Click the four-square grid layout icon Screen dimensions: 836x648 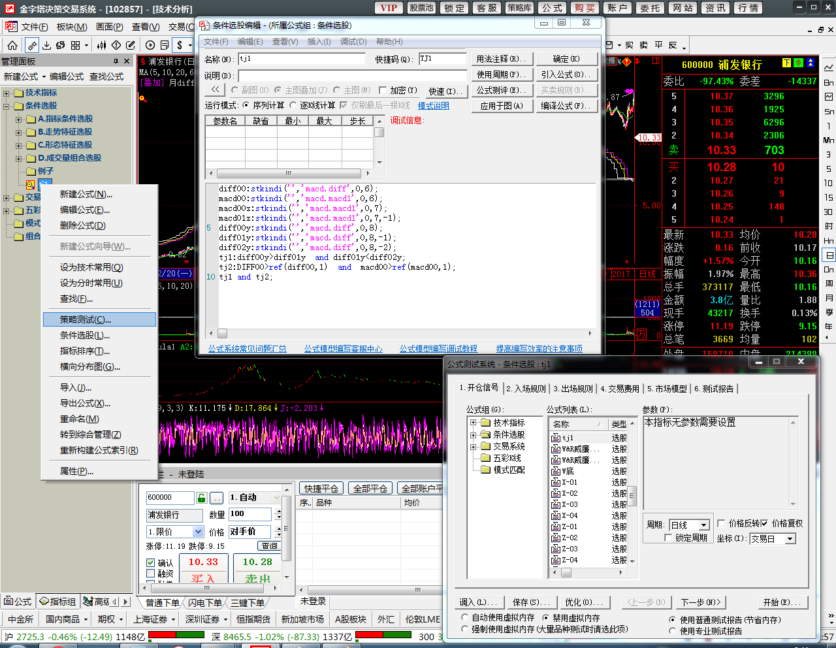76,45
